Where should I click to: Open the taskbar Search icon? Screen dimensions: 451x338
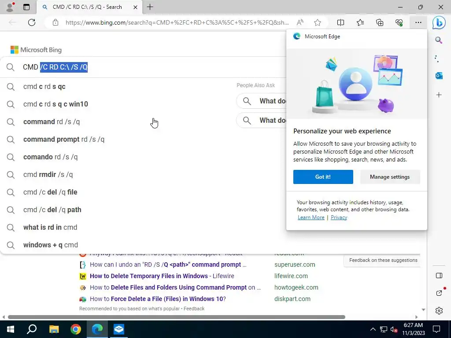[32, 329]
